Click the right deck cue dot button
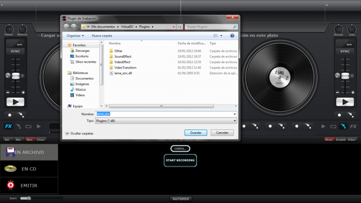 point(339,115)
